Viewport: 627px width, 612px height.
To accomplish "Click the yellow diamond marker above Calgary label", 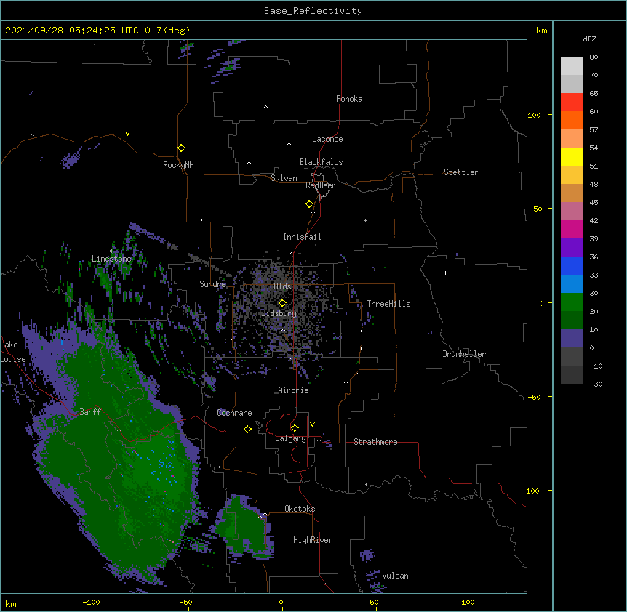I will tap(295, 428).
